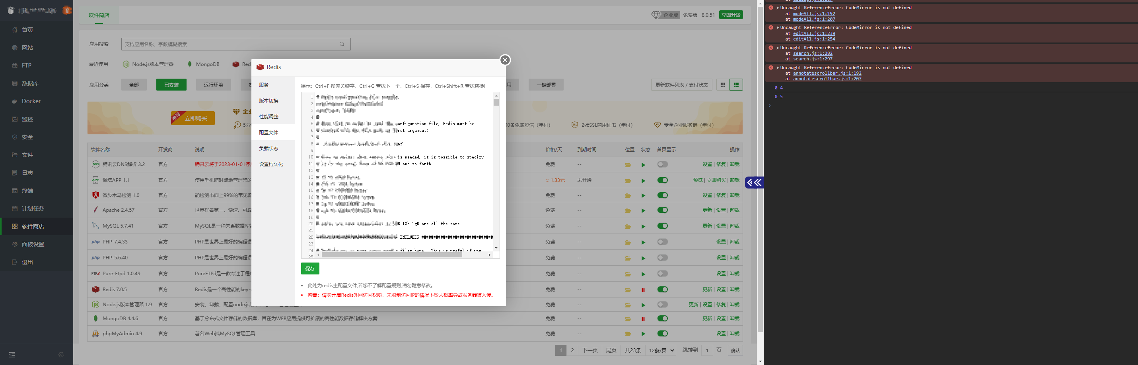
Task: Click 更新软件列表 / 支付状态 button
Action: pos(681,85)
